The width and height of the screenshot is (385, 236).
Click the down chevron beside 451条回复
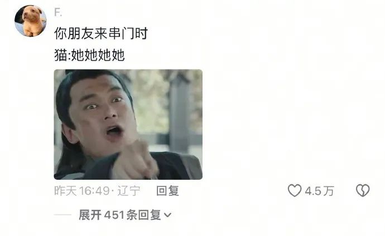click(x=167, y=215)
